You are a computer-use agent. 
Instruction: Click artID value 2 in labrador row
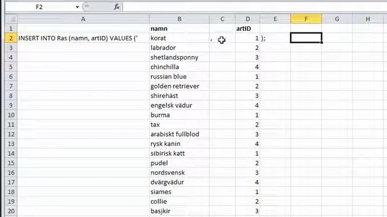pos(247,48)
